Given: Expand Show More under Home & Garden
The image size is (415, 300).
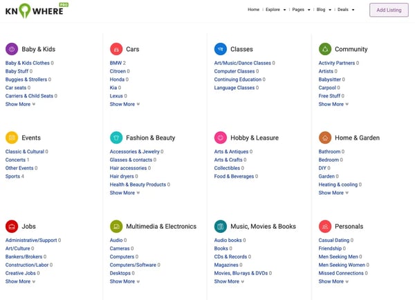Looking at the screenshot, I should pos(333,193).
